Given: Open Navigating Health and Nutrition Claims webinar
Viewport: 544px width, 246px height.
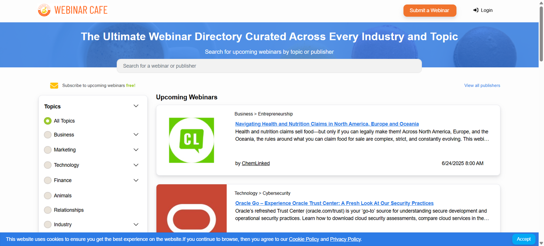Looking at the screenshot, I should 327,124.
